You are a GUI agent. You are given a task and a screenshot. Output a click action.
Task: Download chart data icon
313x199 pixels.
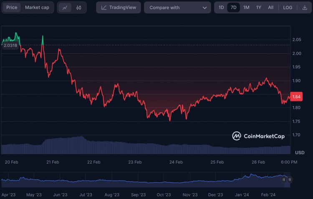[305, 8]
